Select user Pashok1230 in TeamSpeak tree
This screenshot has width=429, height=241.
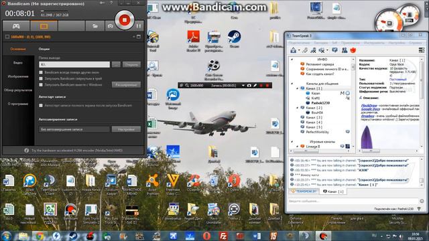[x=320, y=103]
